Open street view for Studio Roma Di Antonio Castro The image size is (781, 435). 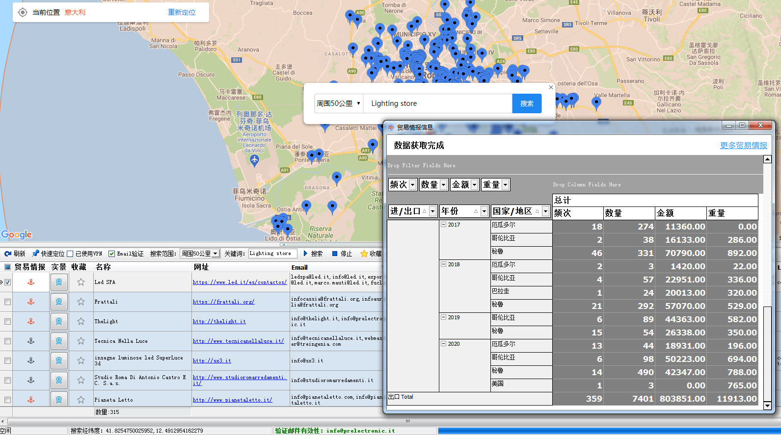[x=59, y=380]
